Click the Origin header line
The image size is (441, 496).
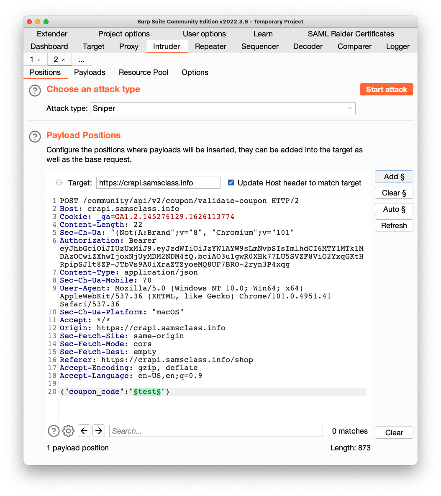click(x=143, y=328)
